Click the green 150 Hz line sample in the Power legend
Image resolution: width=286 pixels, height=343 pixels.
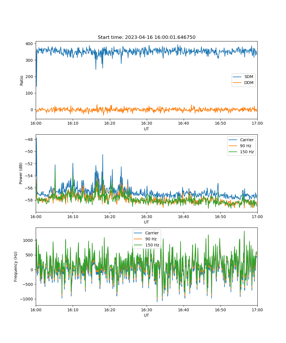tap(233, 152)
